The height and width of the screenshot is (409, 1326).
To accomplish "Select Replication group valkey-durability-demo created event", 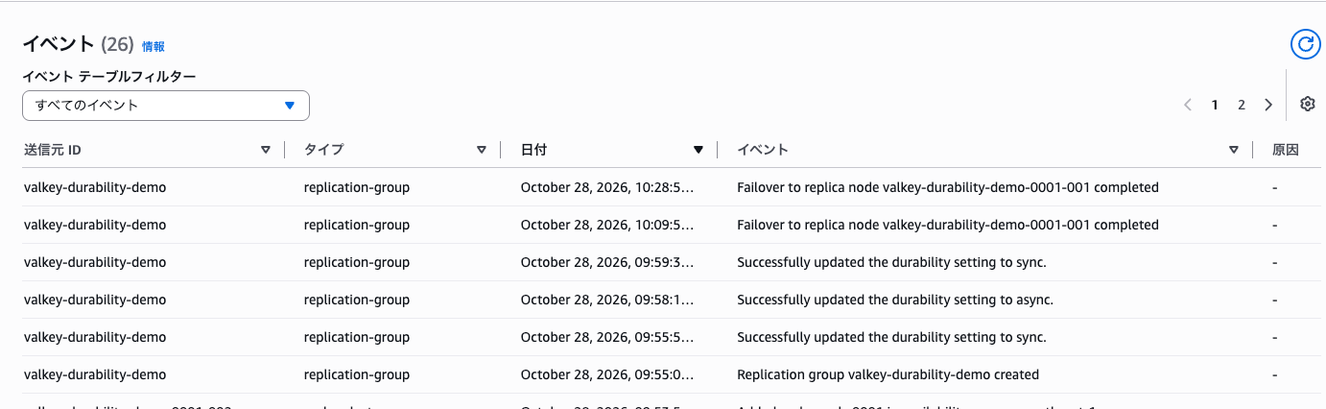I will [888, 374].
